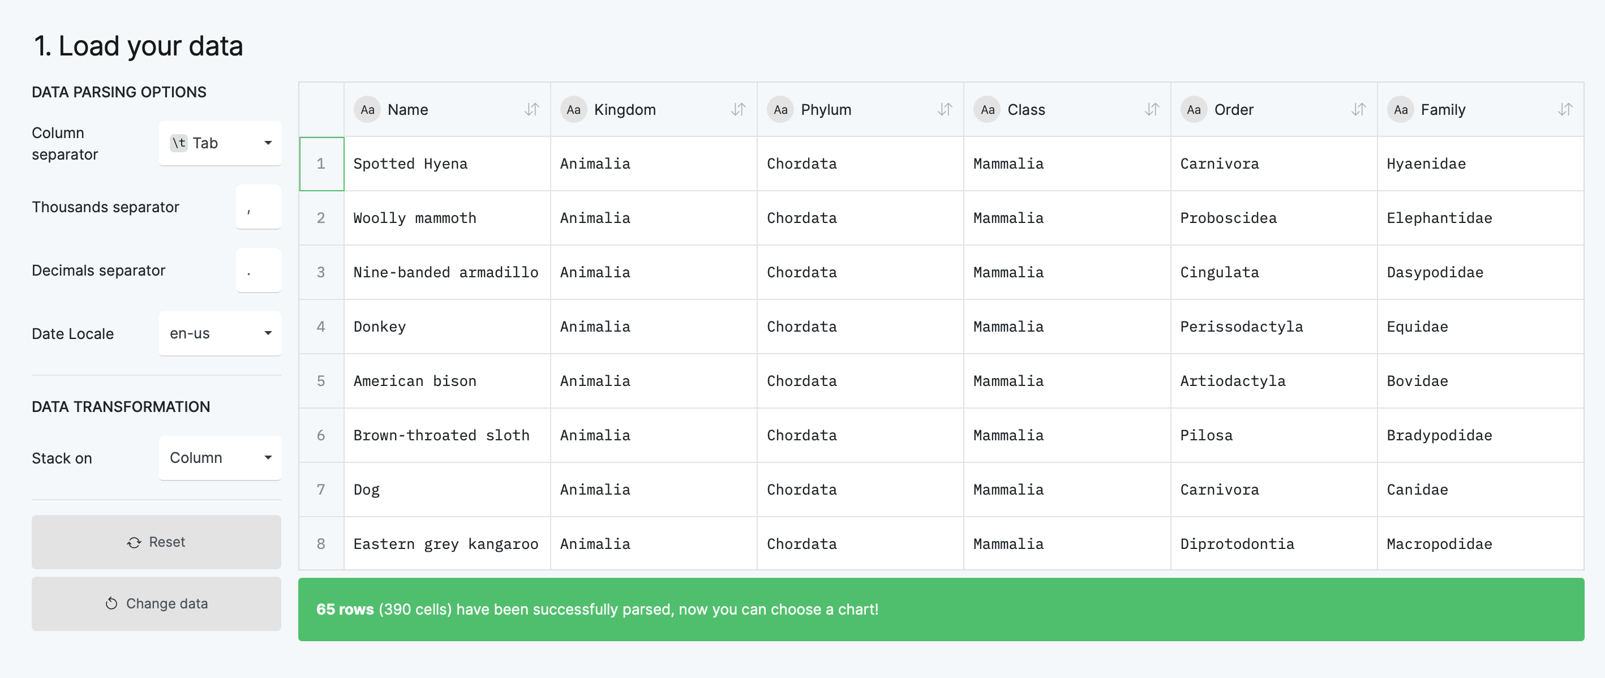The width and height of the screenshot is (1605, 678).
Task: Click the 'American bison' cell
Action: coord(447,381)
